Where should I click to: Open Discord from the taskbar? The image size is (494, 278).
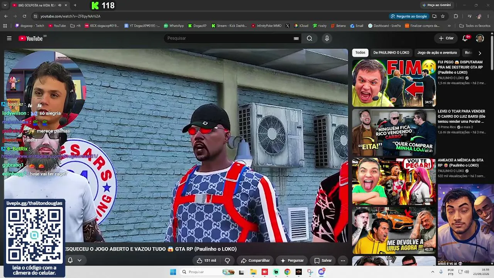[x=321, y=272]
